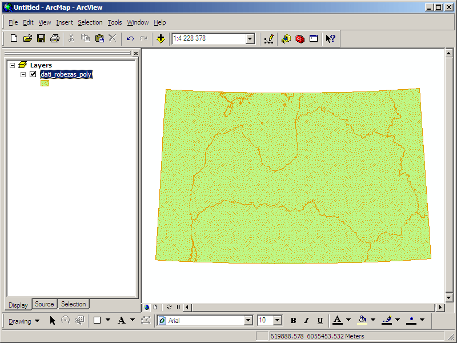Open the Command Line window

click(x=314, y=38)
